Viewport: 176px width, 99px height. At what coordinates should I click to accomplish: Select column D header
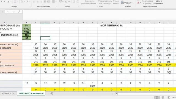(x=45, y=23)
